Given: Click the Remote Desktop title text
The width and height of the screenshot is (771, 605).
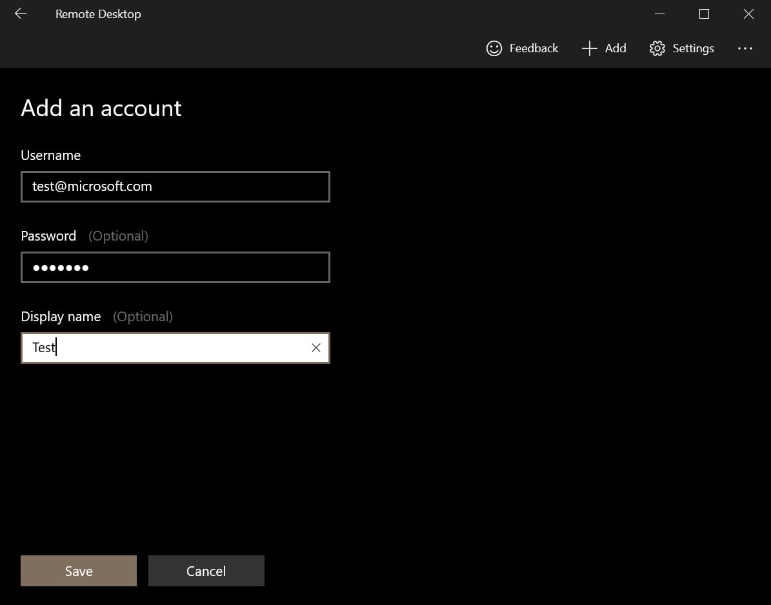Looking at the screenshot, I should click(98, 14).
